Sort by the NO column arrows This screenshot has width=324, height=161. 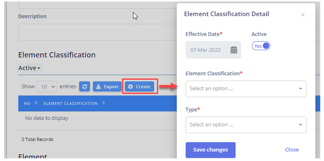click(36, 103)
